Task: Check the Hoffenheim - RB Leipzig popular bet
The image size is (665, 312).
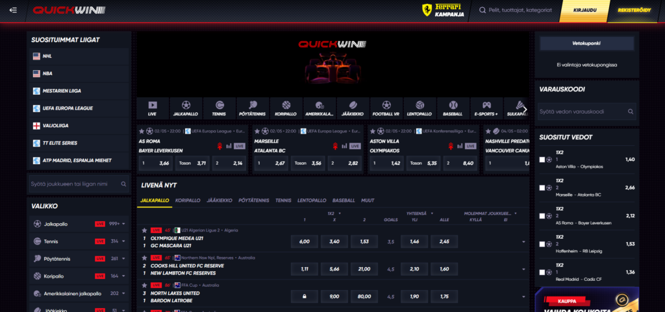Action: 542,245
